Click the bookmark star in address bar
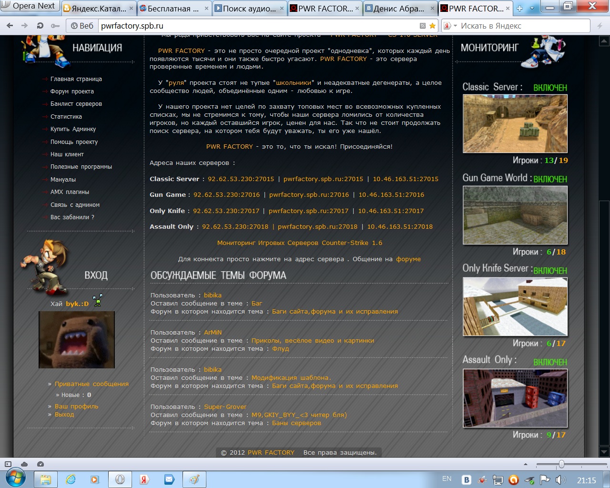 click(432, 26)
